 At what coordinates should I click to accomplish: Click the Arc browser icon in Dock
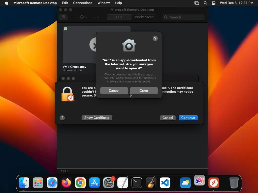tap(200, 180)
